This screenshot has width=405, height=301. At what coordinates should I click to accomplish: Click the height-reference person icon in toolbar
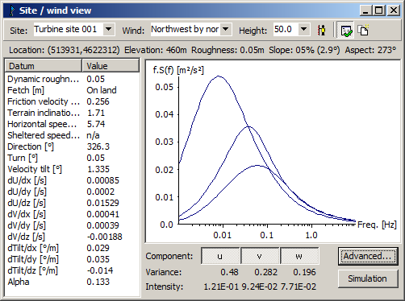(321, 30)
